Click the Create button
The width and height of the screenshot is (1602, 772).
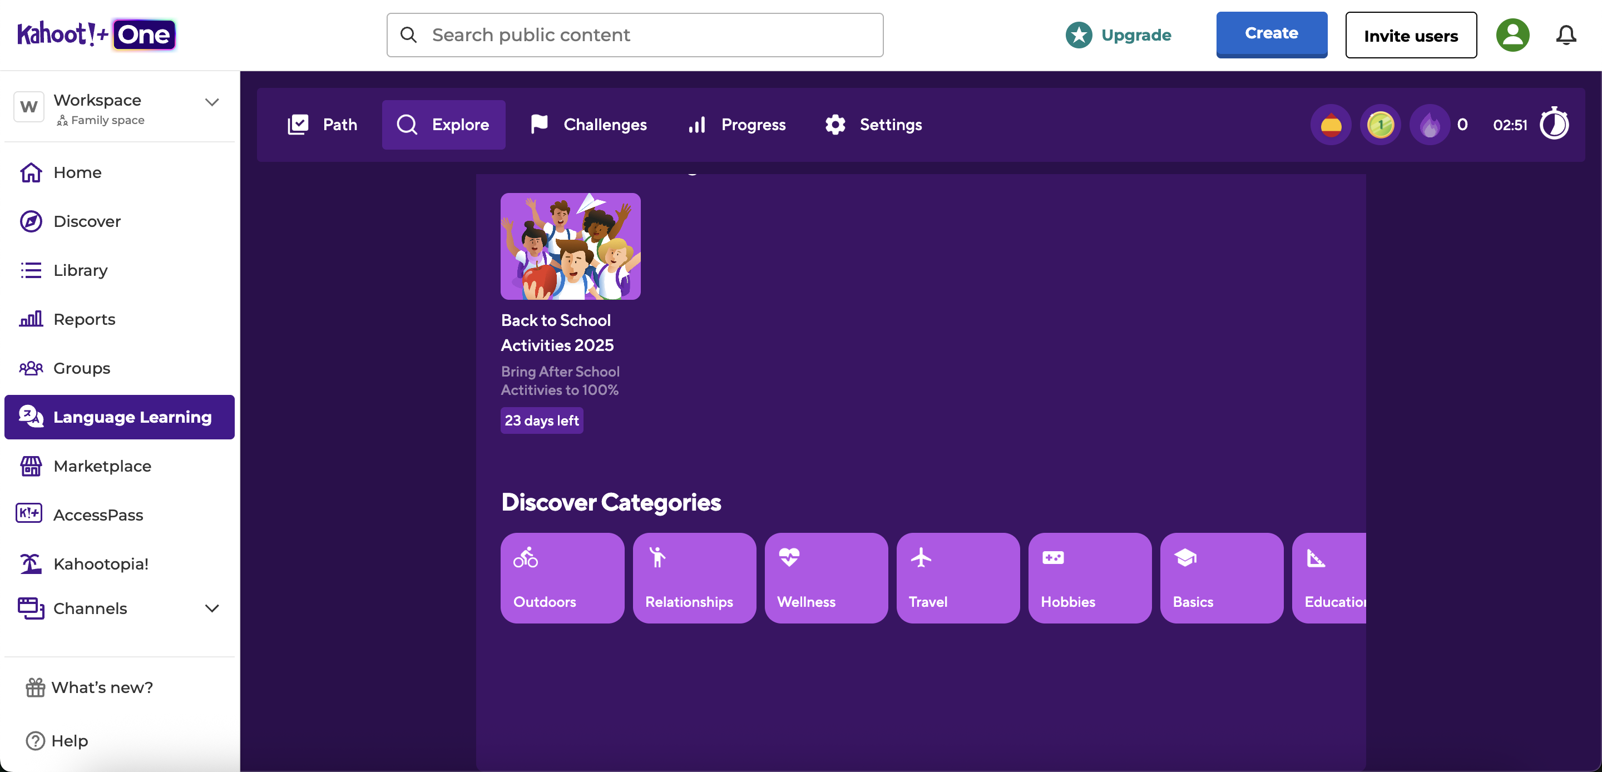point(1272,34)
